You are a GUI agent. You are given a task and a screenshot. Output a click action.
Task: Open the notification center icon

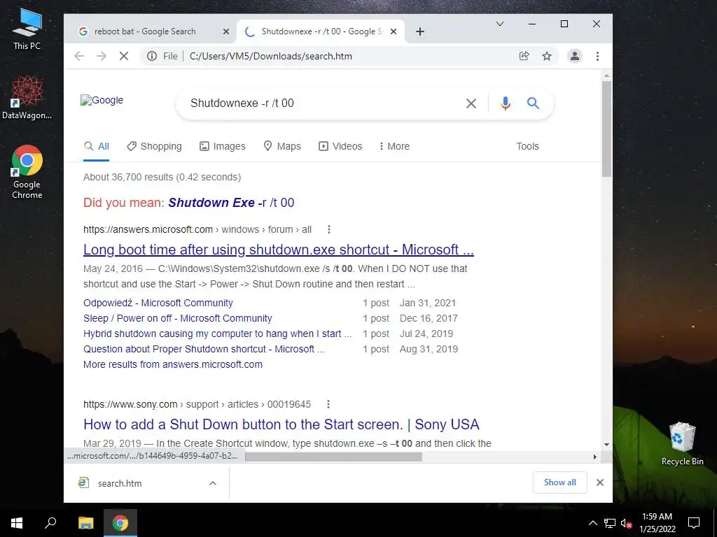coord(694,523)
